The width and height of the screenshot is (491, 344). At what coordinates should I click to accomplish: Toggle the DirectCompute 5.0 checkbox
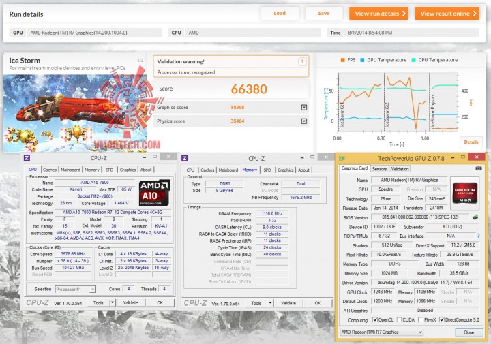(x=442, y=319)
